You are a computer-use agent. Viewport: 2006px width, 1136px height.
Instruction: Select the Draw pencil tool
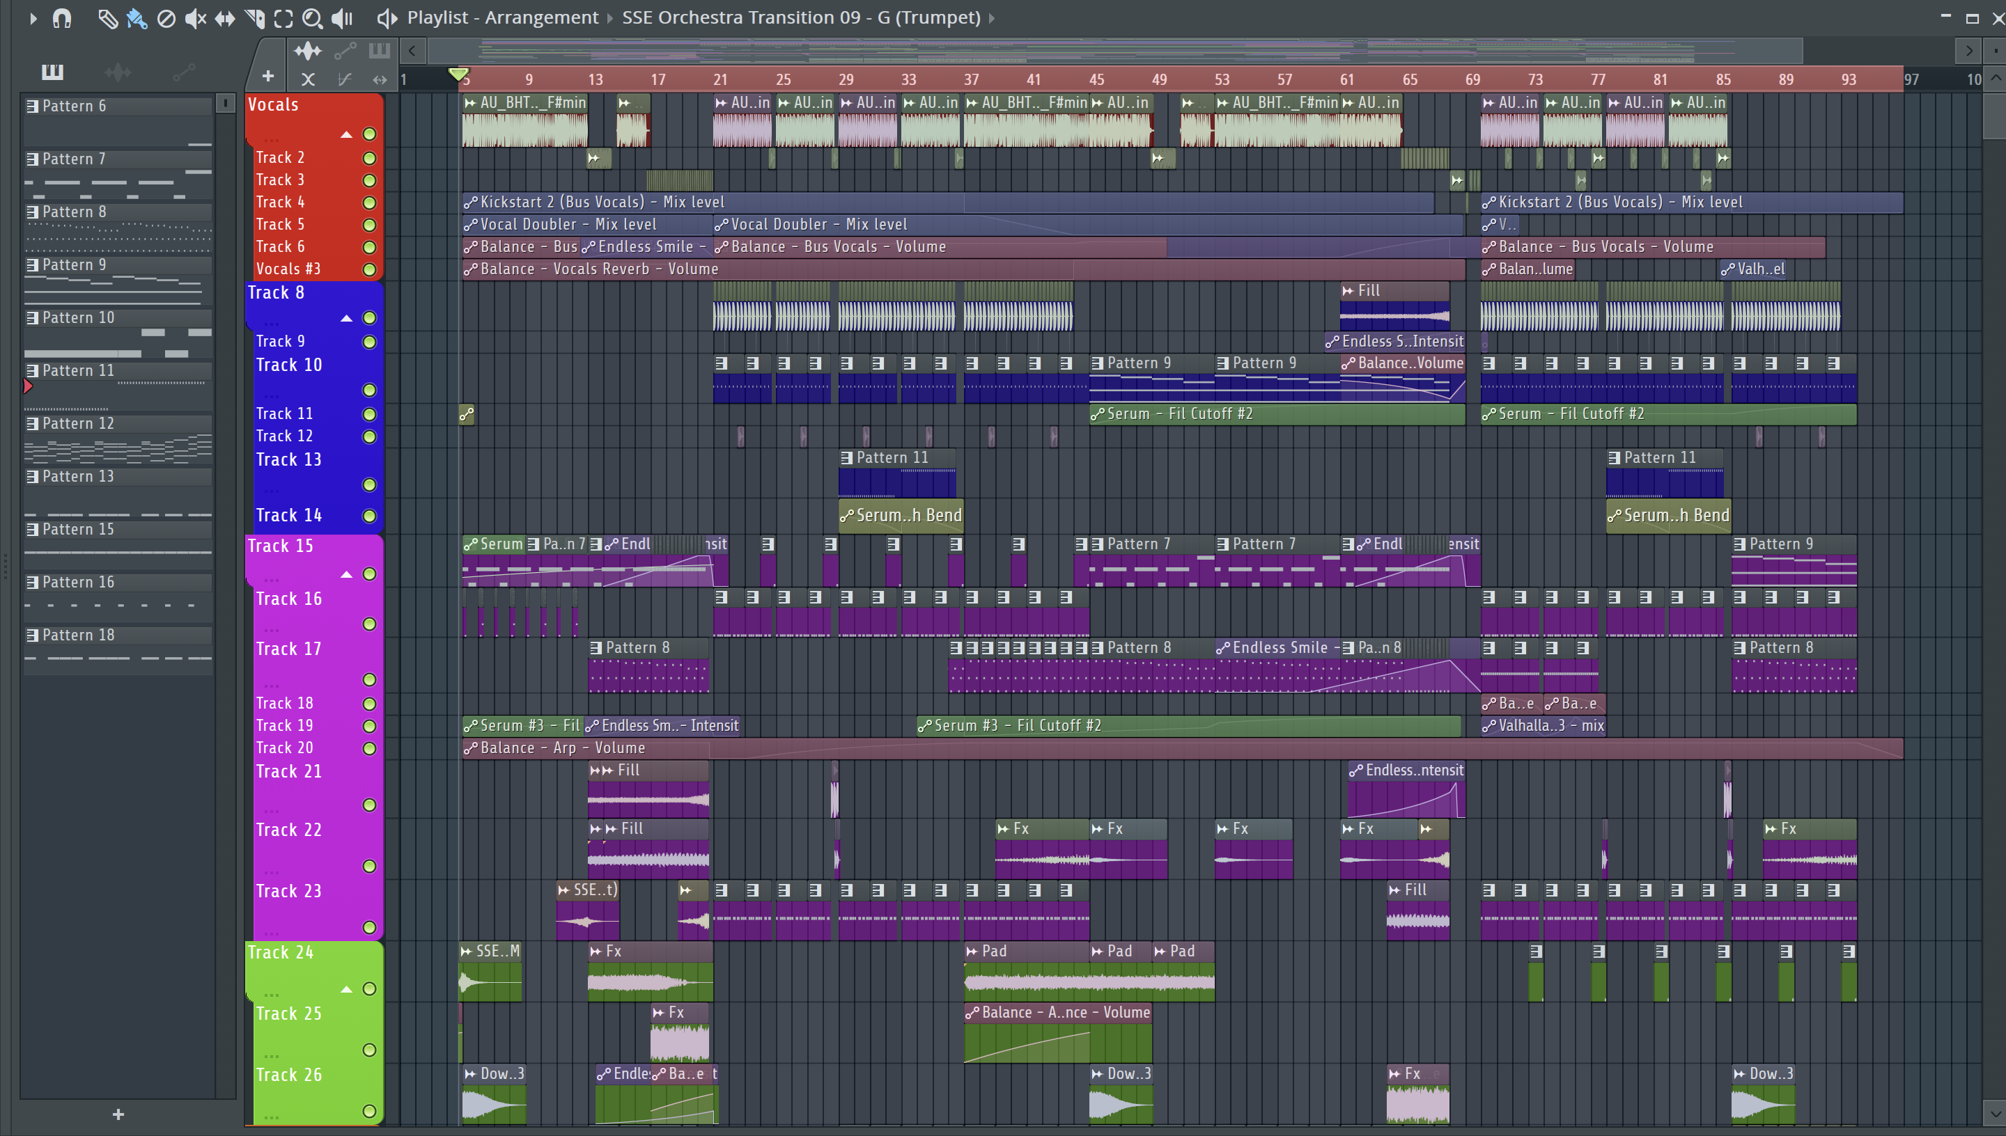click(108, 18)
